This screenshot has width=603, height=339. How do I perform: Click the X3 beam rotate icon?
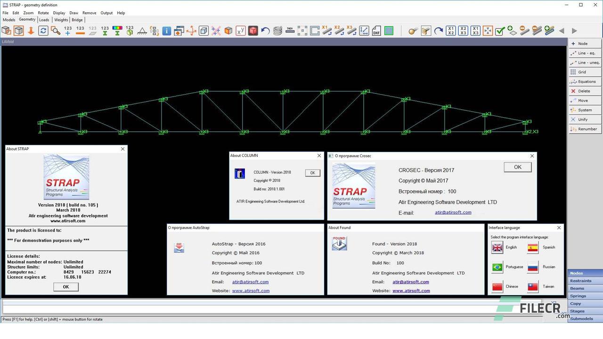point(351,31)
